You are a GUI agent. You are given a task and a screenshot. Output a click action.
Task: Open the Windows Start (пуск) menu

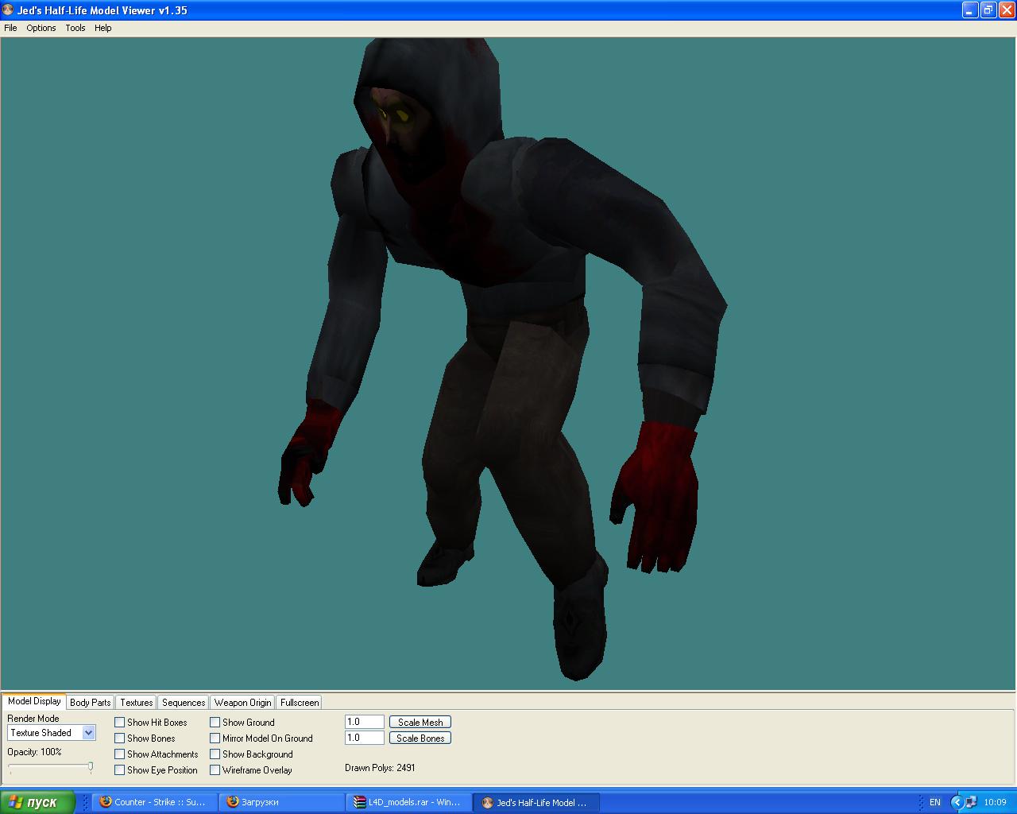point(37,802)
